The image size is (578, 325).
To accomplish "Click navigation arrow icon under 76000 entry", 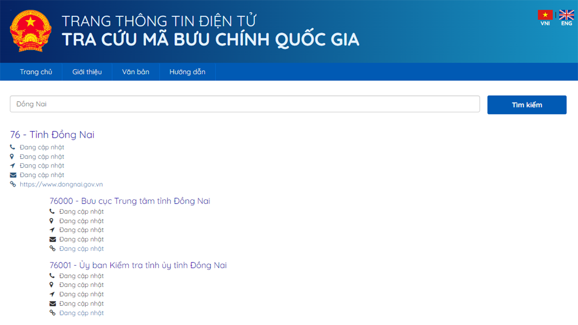I will click(53, 230).
